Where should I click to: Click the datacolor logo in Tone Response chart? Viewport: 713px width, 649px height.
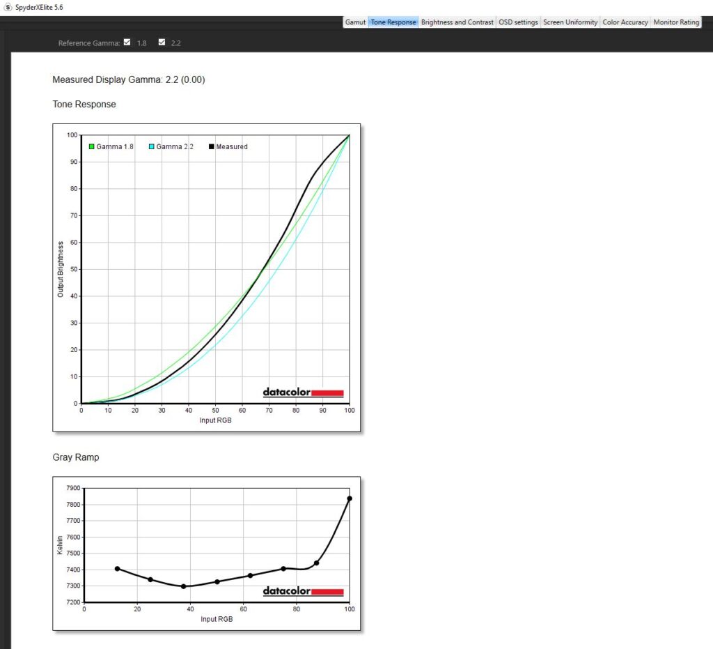tap(303, 392)
